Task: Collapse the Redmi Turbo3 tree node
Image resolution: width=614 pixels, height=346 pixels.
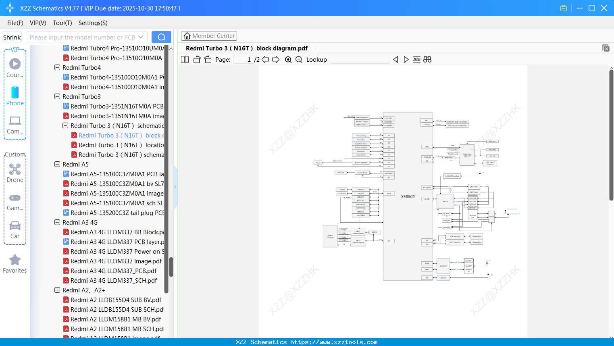Action: 57,96
